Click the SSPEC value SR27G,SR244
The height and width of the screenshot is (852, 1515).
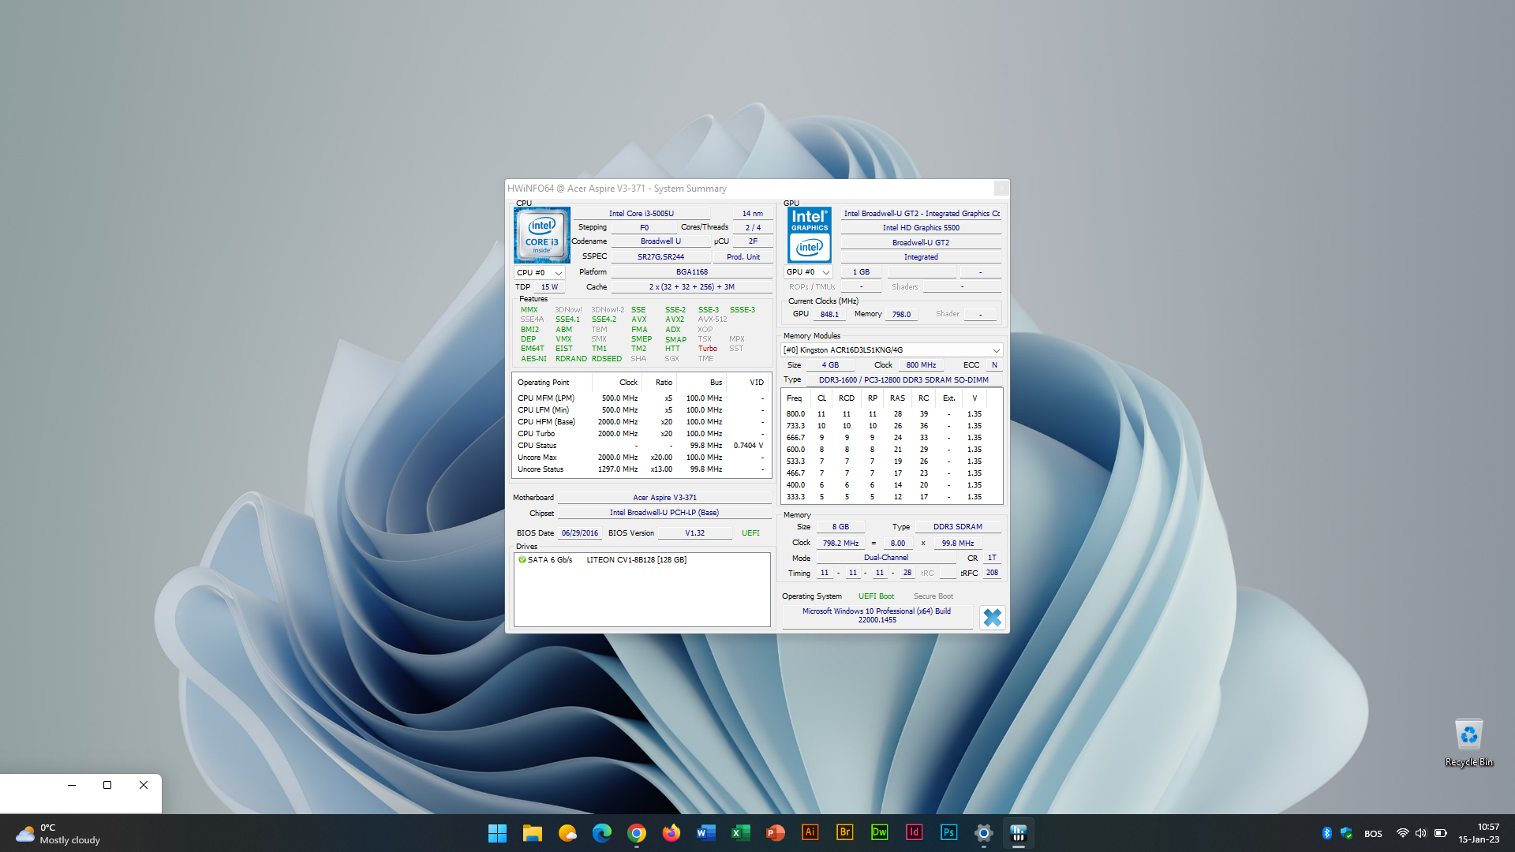[x=660, y=257]
